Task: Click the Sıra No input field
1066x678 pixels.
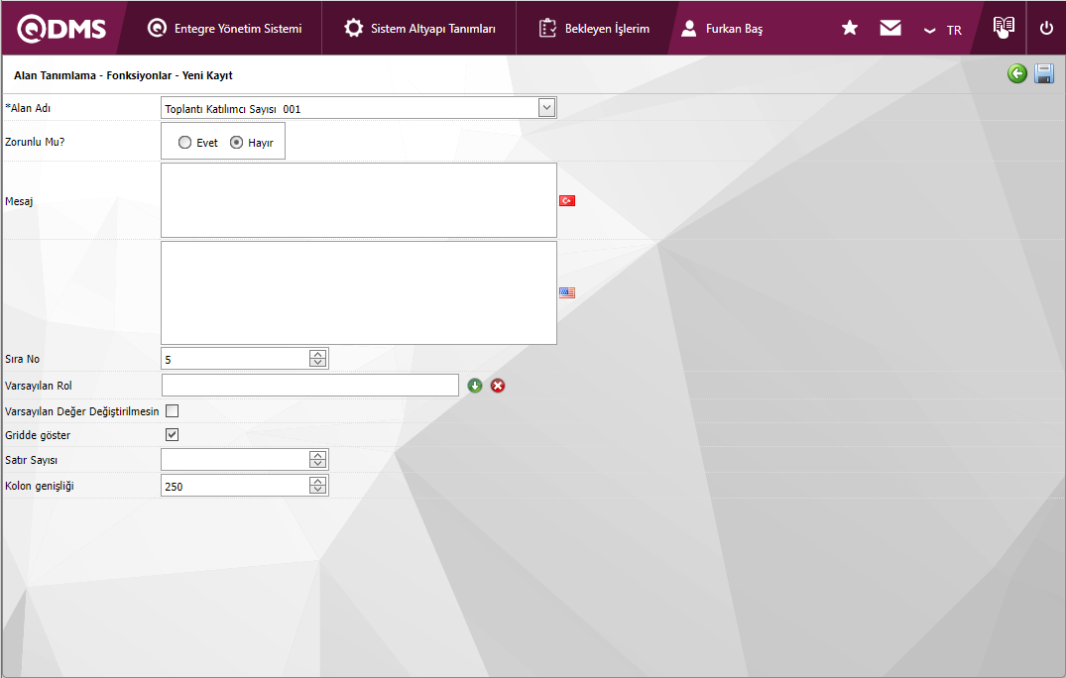Action: coord(235,359)
